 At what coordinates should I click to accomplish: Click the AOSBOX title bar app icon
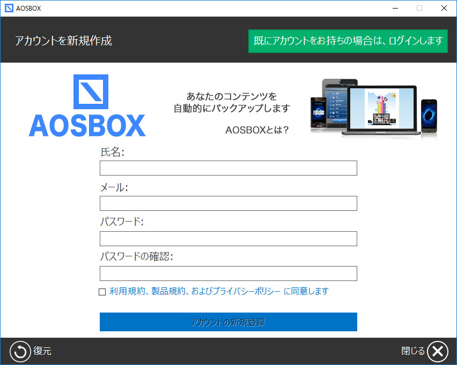point(9,8)
